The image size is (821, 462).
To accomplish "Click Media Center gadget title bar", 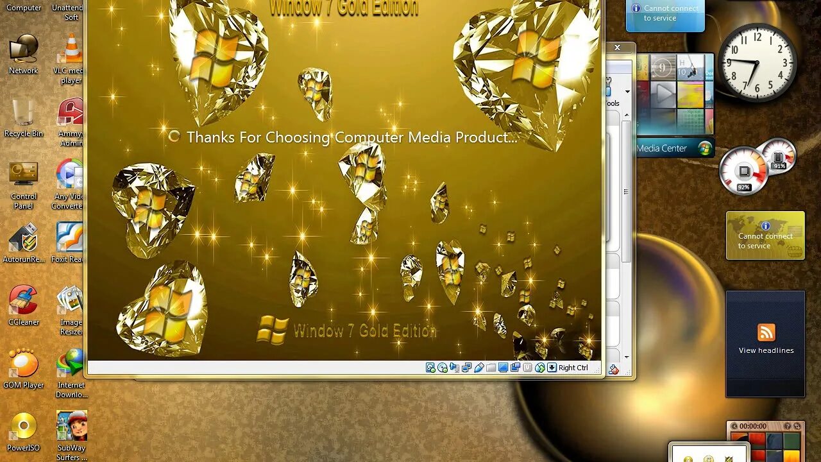I will pyautogui.click(x=674, y=148).
